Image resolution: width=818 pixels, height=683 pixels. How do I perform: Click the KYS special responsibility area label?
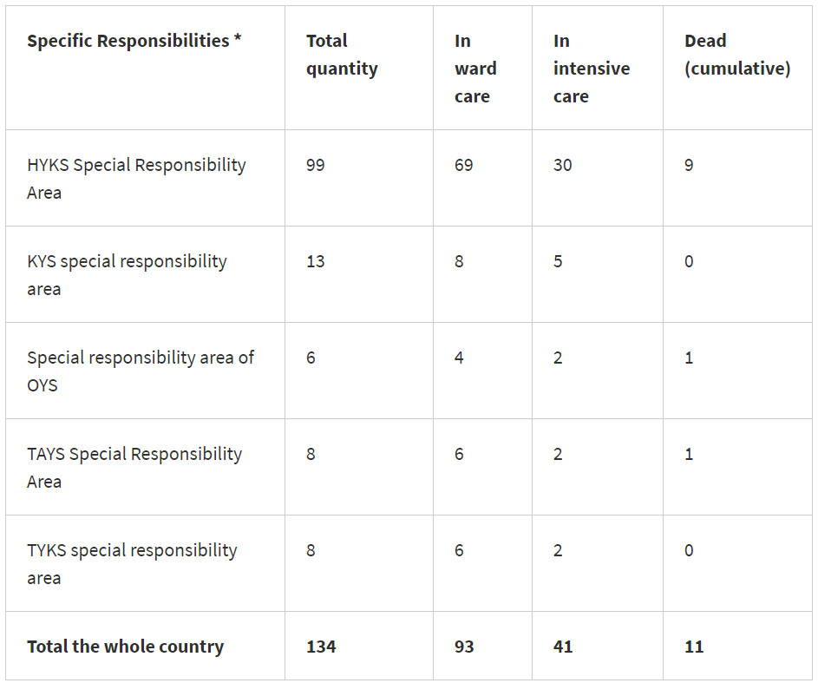127,274
